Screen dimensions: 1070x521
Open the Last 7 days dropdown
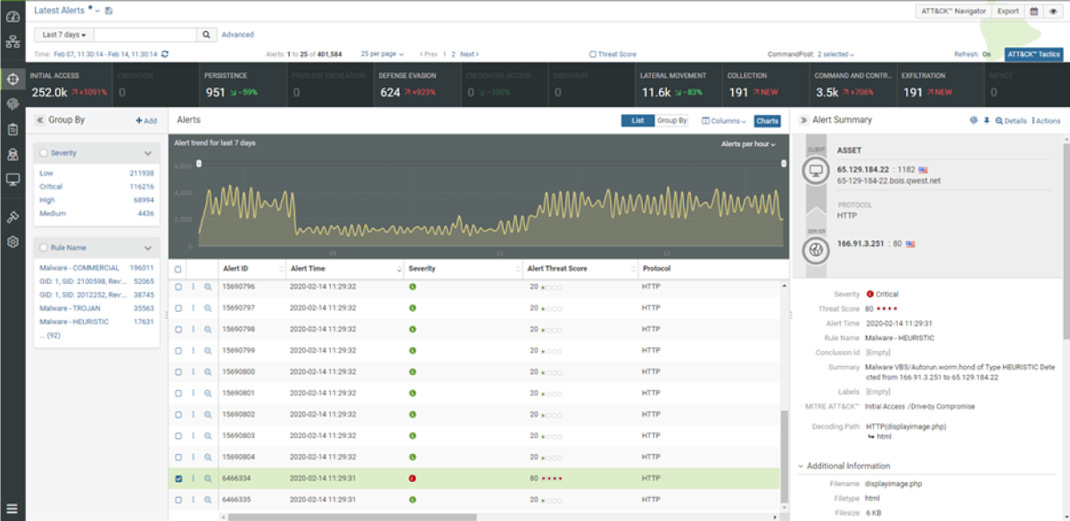[63, 35]
